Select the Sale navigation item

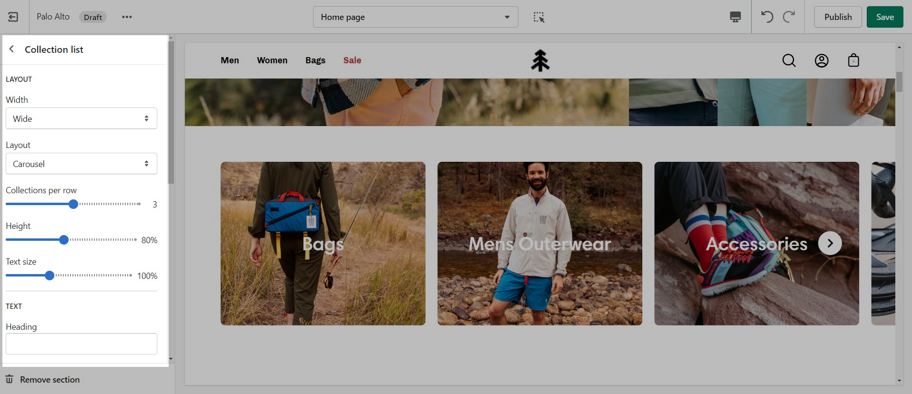coord(352,60)
